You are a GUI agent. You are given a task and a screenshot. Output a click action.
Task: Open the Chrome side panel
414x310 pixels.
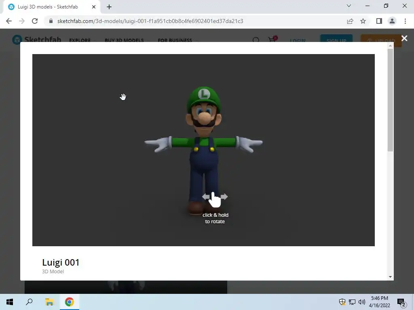379,21
